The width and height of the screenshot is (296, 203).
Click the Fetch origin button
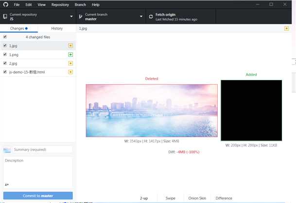181,16
